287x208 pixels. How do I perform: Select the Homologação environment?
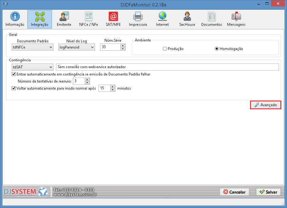229,49
